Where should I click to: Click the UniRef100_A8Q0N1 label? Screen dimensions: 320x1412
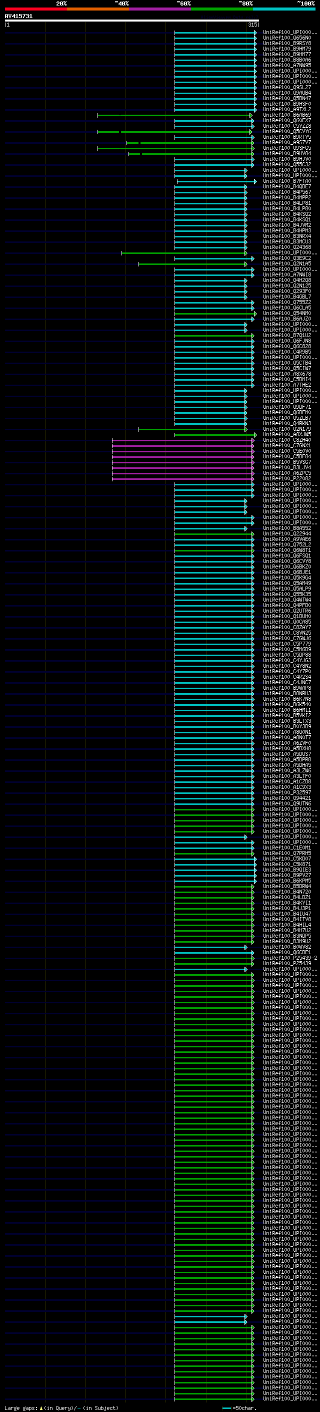[x=287, y=732]
